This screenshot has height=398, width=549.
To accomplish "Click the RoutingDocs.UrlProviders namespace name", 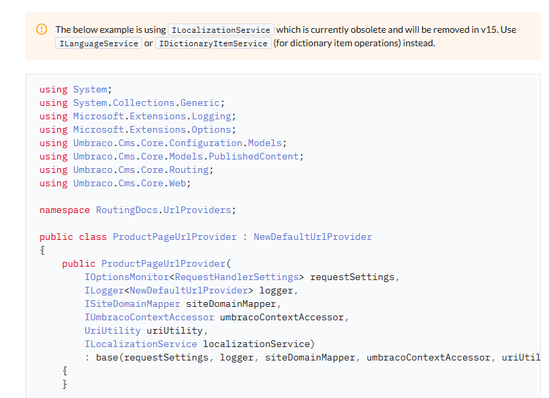I will point(163,210).
